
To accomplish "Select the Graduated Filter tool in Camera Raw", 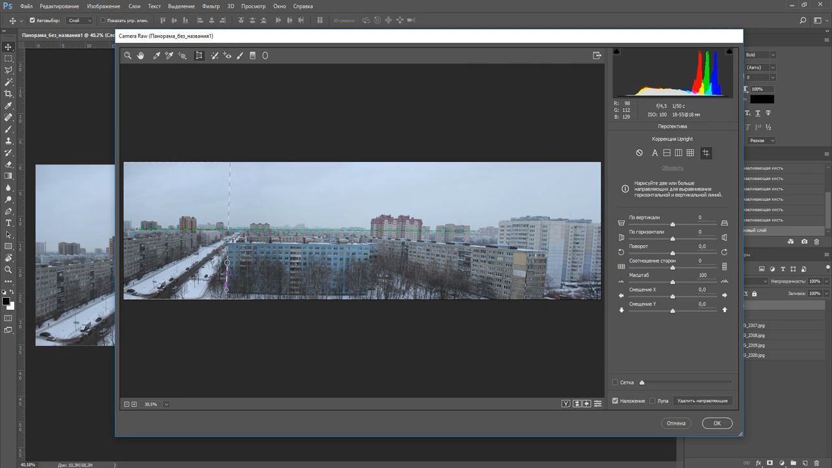I will tap(253, 56).
